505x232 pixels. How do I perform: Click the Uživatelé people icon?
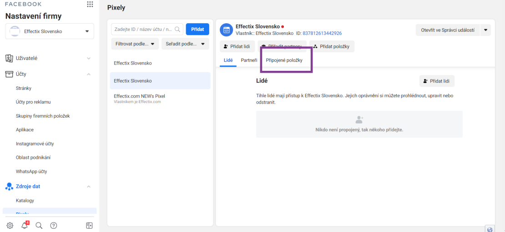9,58
